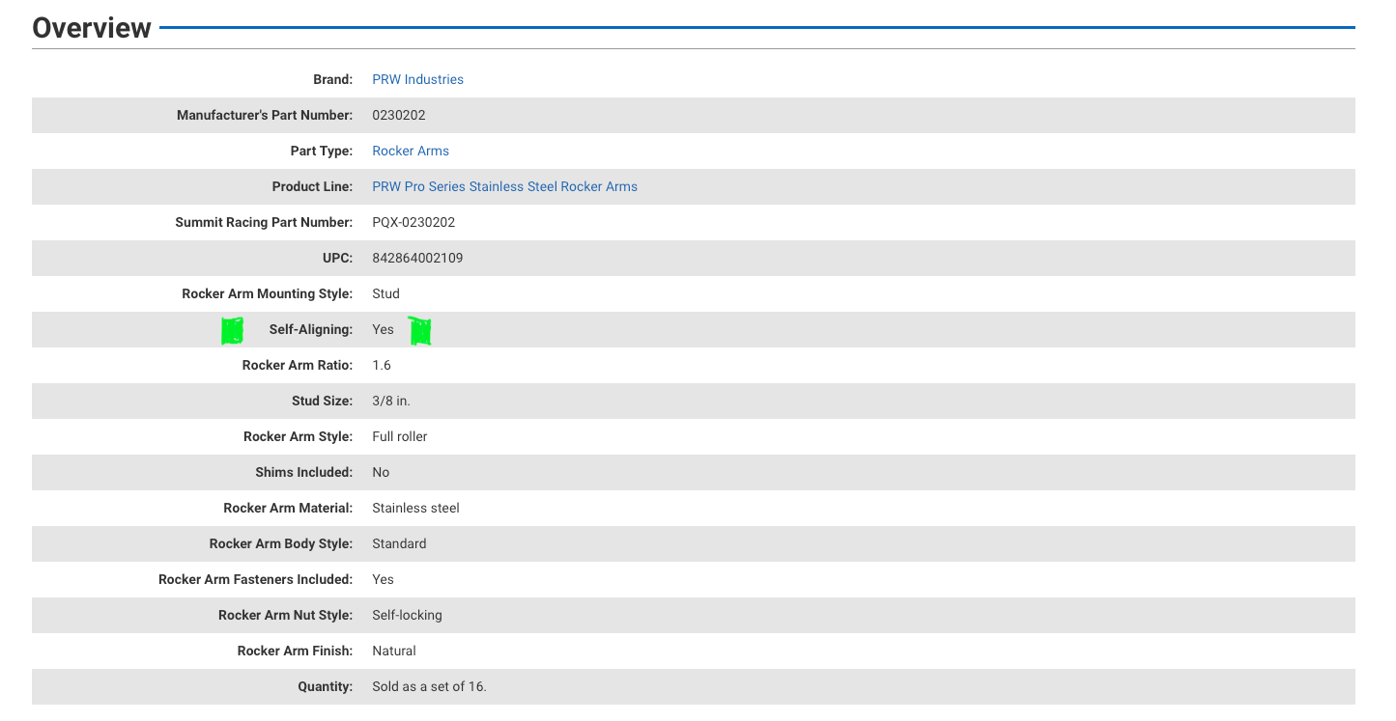Image resolution: width=1396 pixels, height=721 pixels.
Task: Click UPC value 842864002109
Action: [x=417, y=258]
